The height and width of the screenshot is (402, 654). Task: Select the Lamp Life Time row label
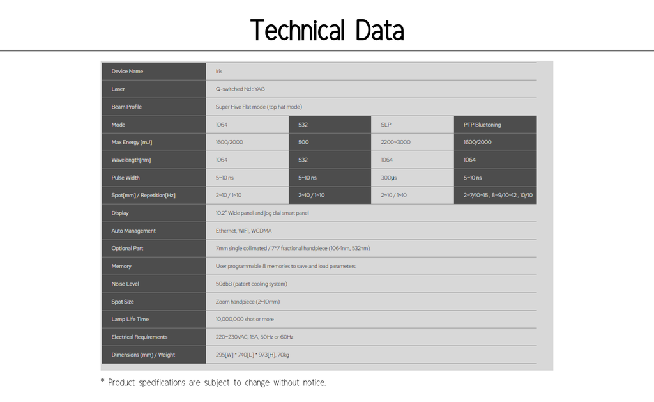coord(130,319)
